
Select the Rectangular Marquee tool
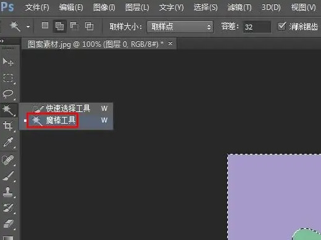8,78
